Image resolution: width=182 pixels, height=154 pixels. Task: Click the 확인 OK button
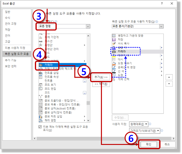(x=149, y=144)
